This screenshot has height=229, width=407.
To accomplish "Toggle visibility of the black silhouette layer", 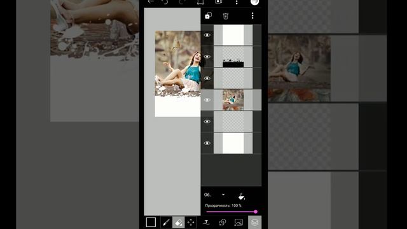I will pyautogui.click(x=207, y=57).
